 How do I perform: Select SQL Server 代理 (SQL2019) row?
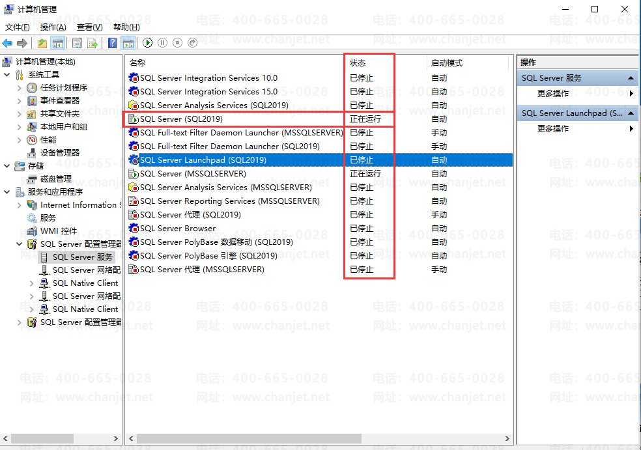click(x=320, y=214)
